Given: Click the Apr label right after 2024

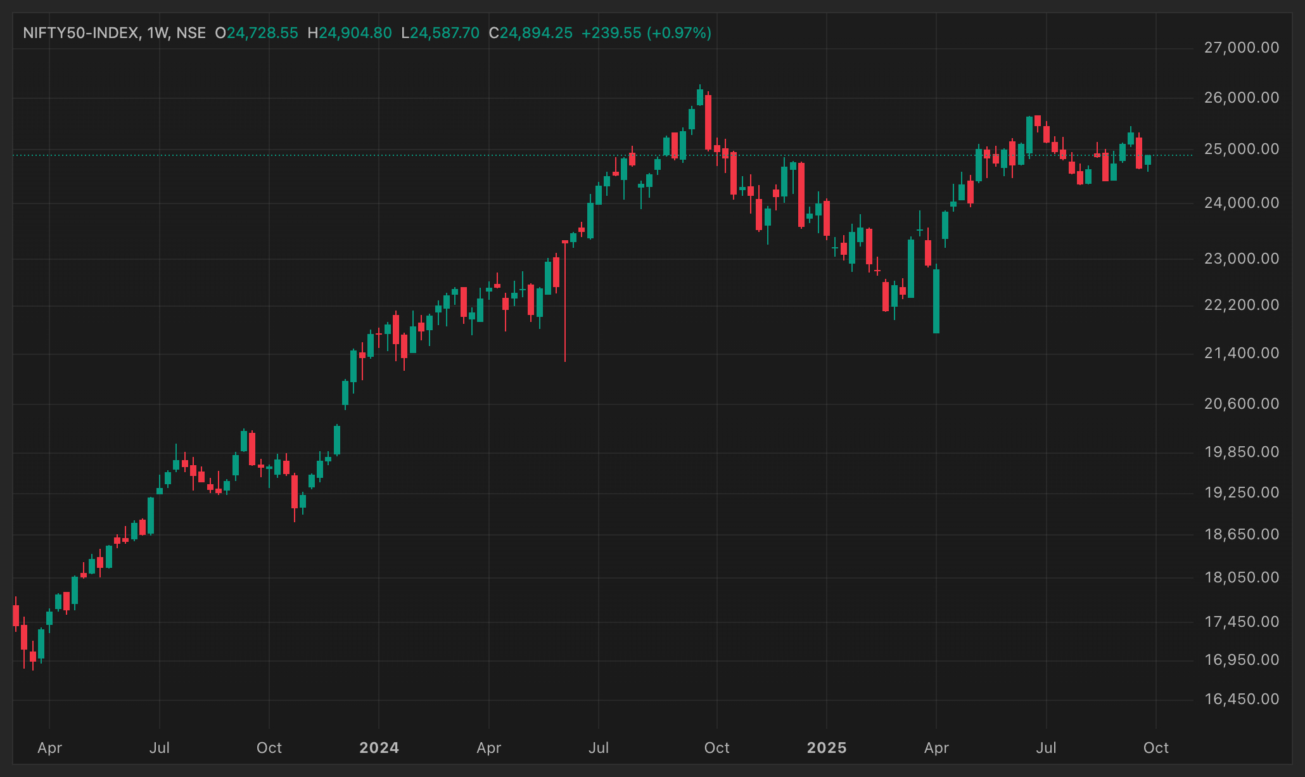Looking at the screenshot, I should (489, 748).
